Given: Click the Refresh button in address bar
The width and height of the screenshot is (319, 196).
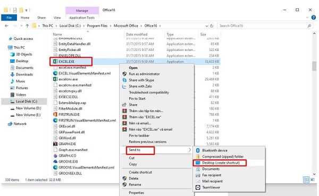Looking at the screenshot, I should (x=212, y=26).
